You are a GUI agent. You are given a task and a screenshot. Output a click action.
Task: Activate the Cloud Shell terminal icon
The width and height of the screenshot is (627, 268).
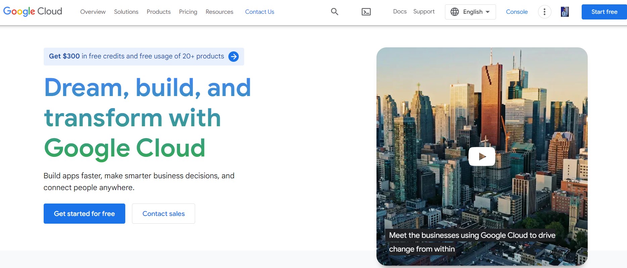point(366,12)
